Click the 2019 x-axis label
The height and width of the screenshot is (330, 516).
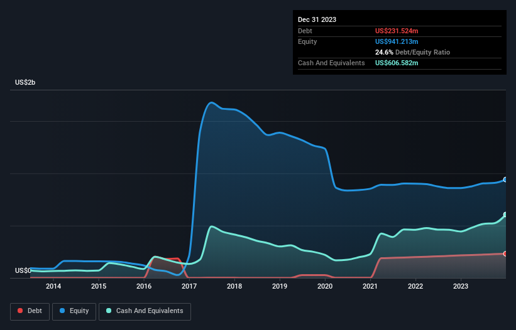tap(280, 286)
